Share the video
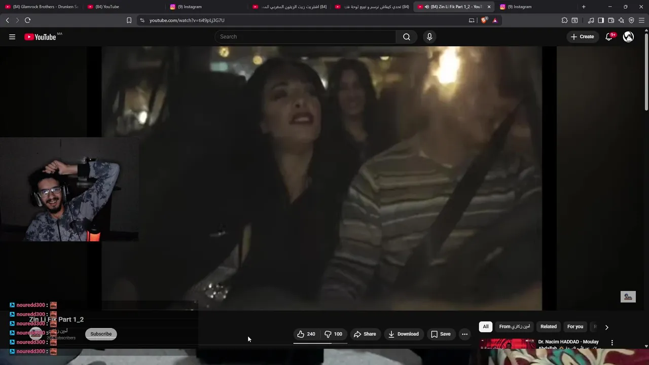This screenshot has width=649, height=365. click(365, 334)
